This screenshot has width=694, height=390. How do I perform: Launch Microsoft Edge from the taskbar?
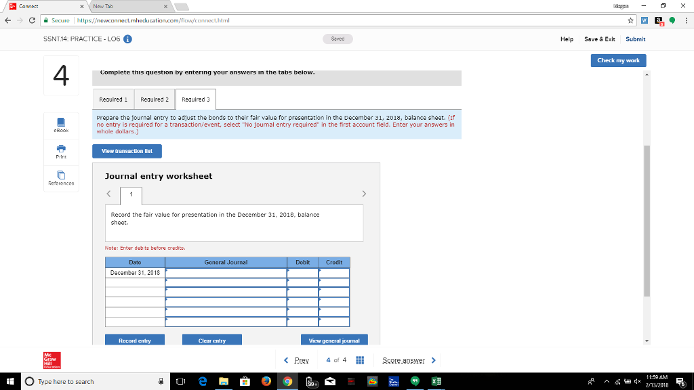202,381
